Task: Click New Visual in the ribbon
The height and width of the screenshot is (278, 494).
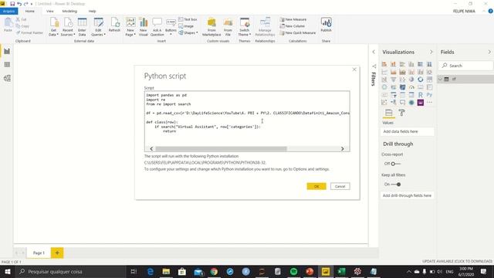Action: tap(144, 27)
